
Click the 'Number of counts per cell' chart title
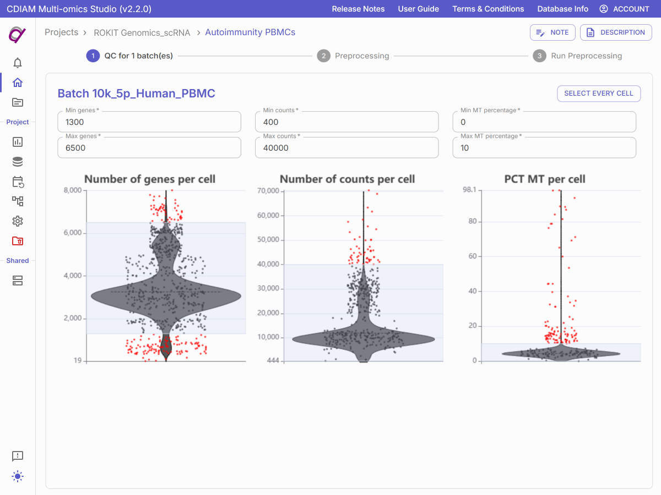point(347,179)
